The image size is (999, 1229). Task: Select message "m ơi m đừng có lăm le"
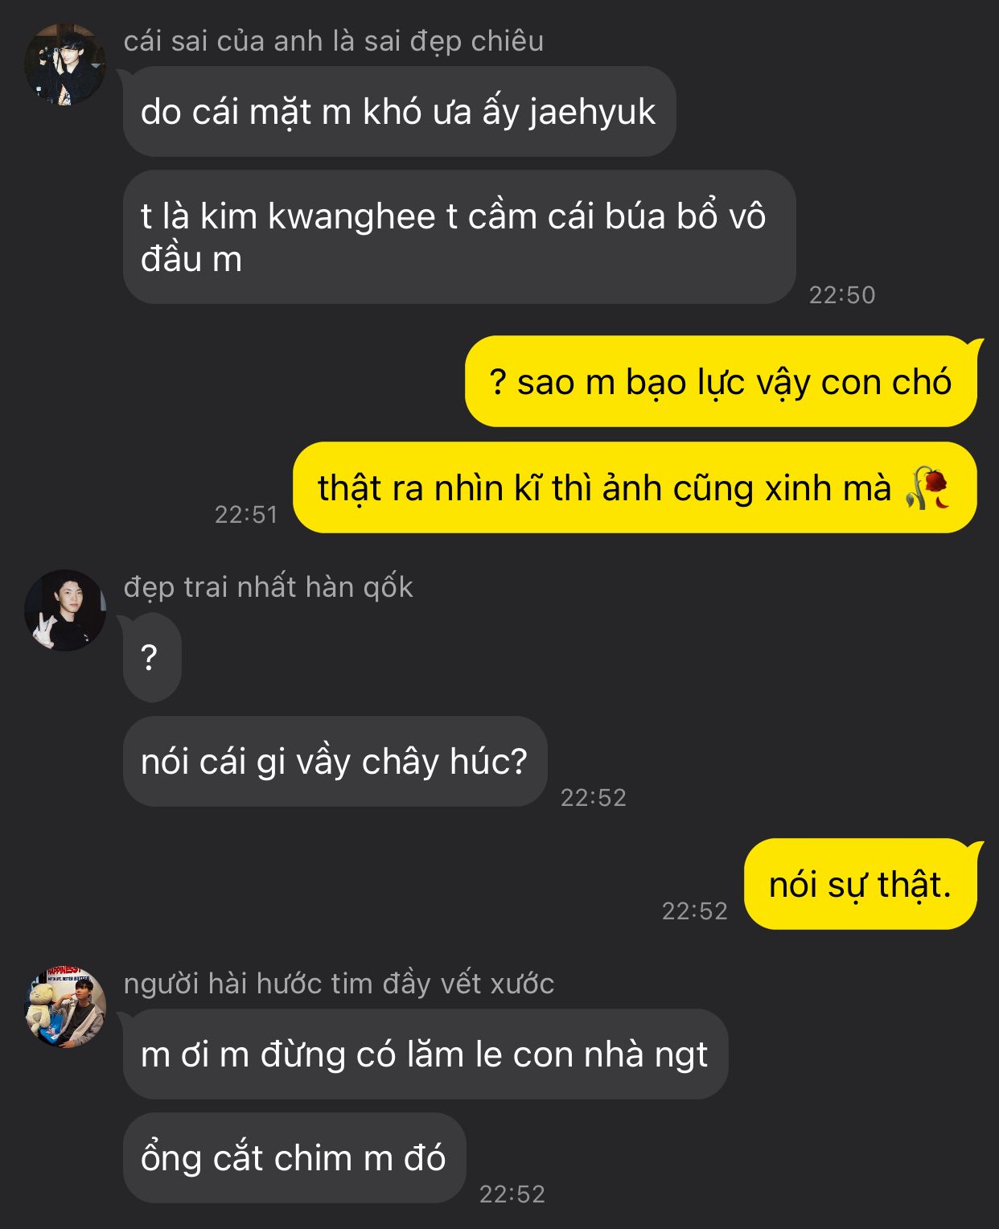tap(425, 1054)
